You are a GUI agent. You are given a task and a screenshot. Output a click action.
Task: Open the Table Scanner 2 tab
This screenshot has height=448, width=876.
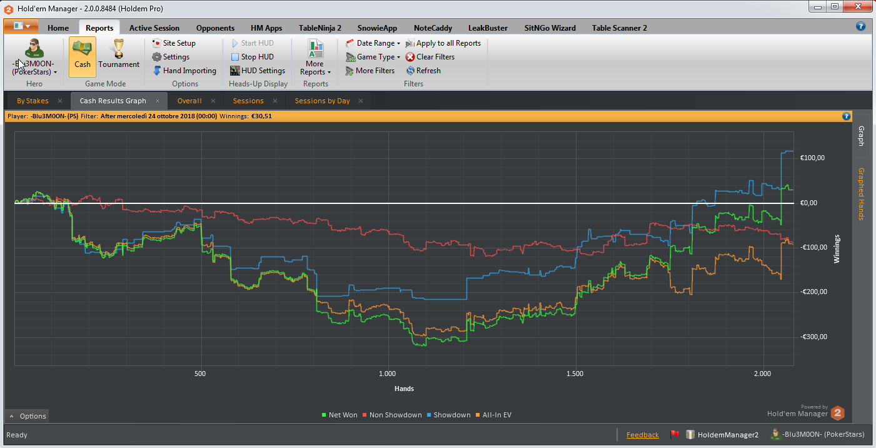click(x=619, y=28)
